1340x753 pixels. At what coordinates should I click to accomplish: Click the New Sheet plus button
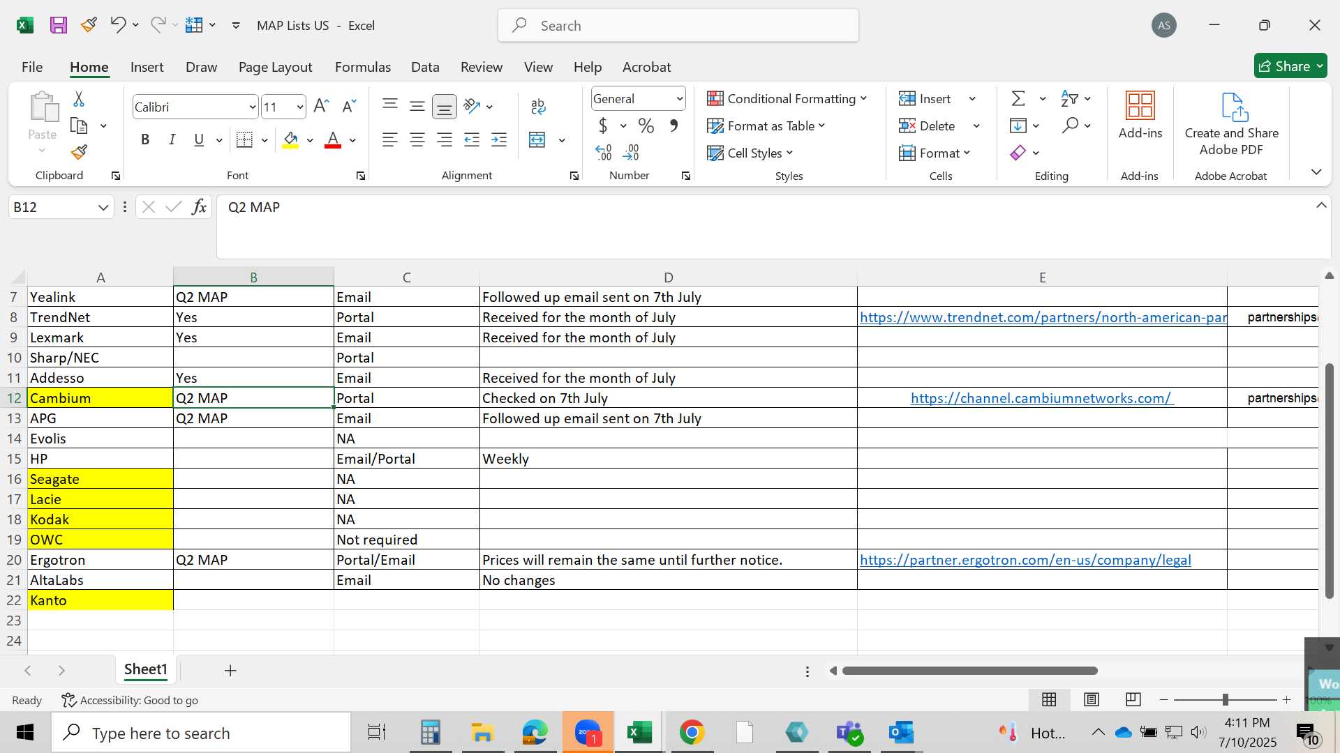point(230,671)
